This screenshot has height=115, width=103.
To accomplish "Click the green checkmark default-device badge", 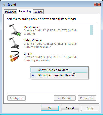I will (x=19, y=34).
